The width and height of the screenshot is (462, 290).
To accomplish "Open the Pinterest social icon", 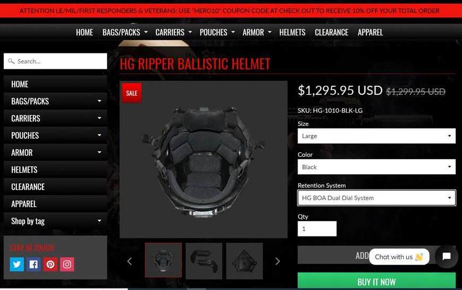I will tap(50, 264).
